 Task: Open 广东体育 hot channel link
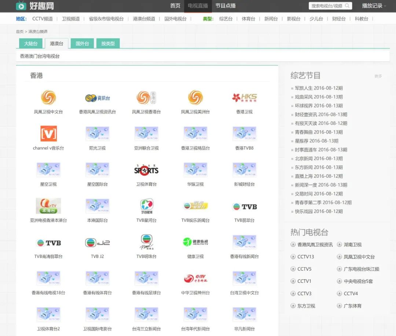pos(353,306)
